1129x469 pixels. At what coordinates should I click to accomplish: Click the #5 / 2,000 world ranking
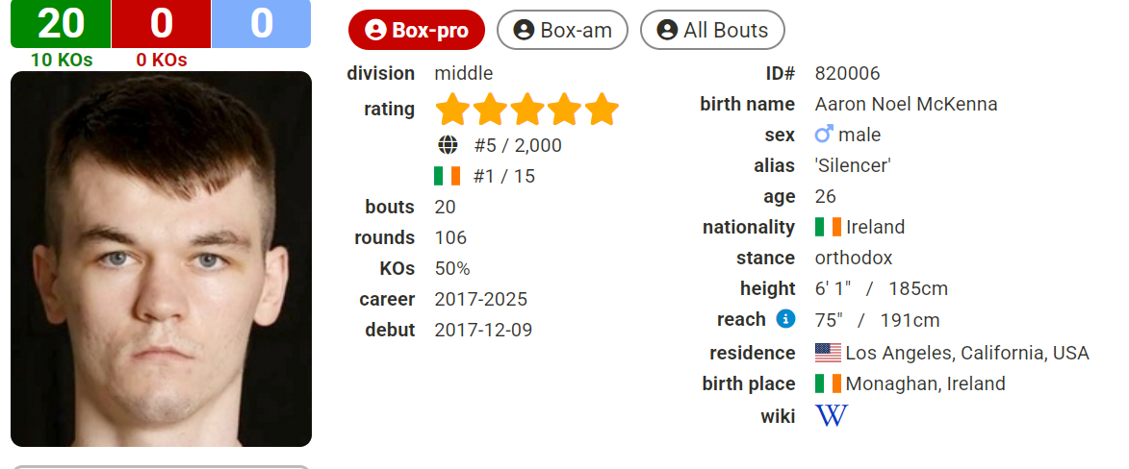[x=518, y=146]
